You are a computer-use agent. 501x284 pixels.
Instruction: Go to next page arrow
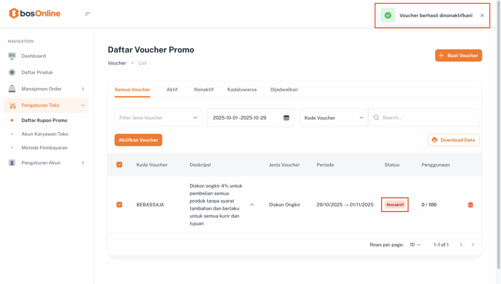click(473, 244)
